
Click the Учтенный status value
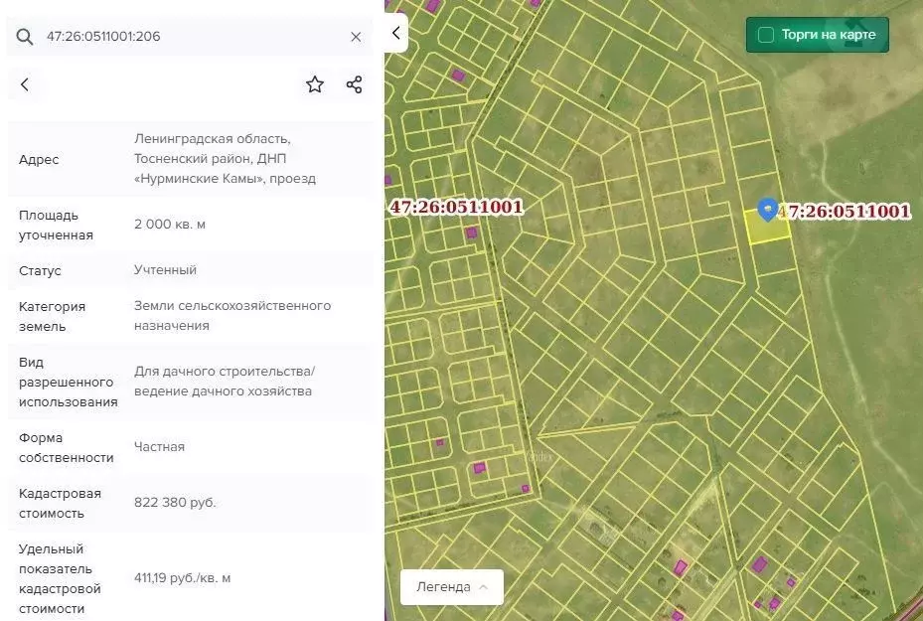tap(165, 270)
